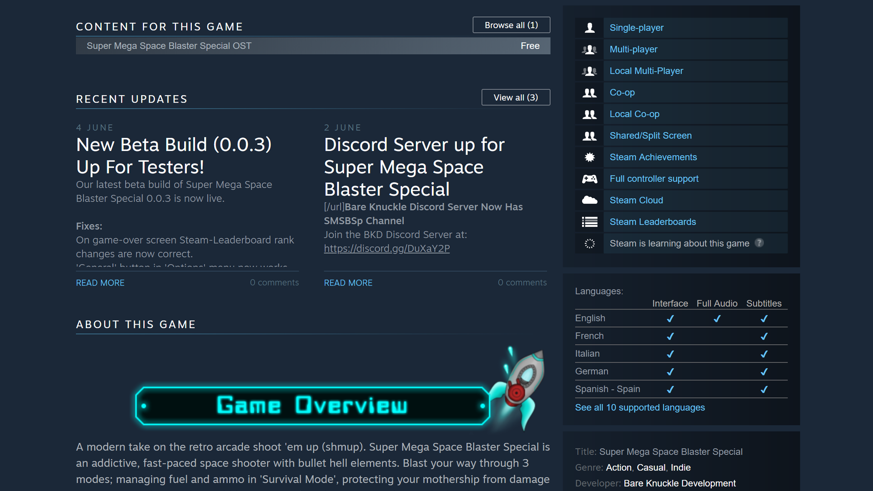The width and height of the screenshot is (873, 491).
Task: Click the Co-op icon in the features list
Action: [589, 92]
